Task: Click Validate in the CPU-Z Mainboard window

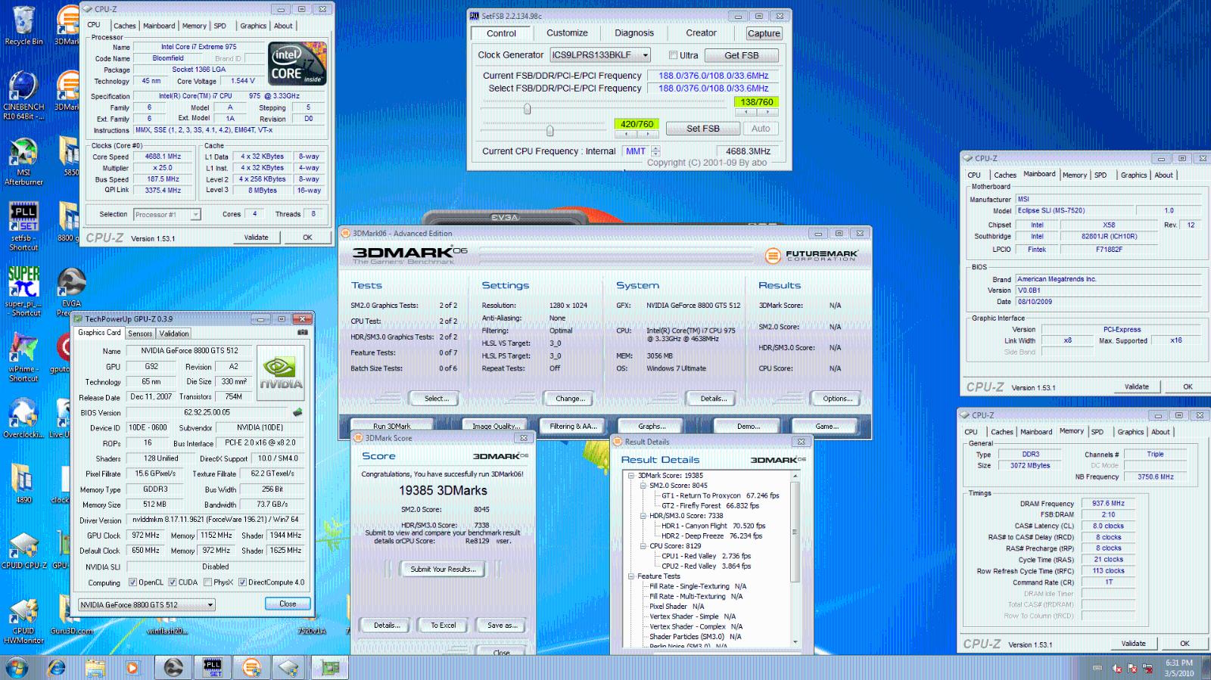Action: pyautogui.click(x=1136, y=387)
